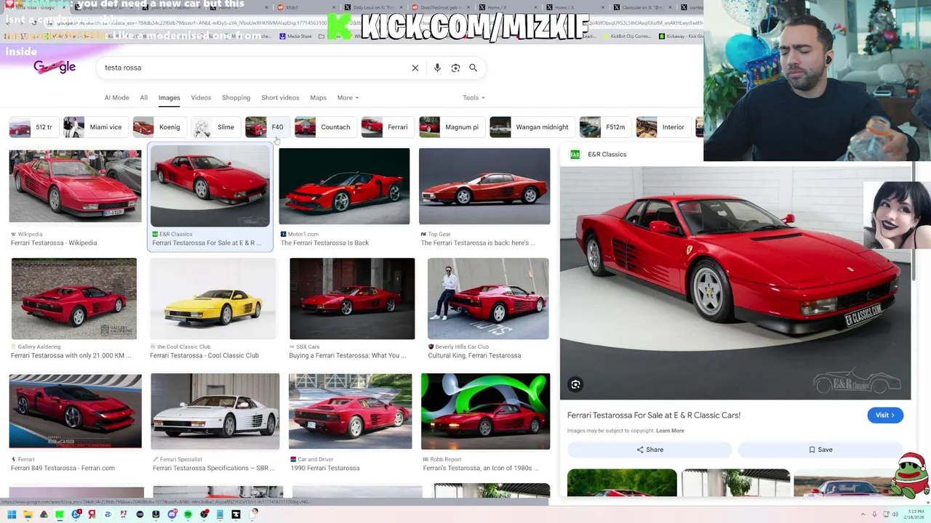Open the Top Gear Testarossa thumbnail
Image resolution: width=931 pixels, height=523 pixels.
484,186
